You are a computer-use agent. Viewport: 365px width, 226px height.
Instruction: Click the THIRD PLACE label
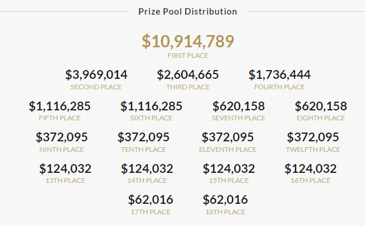click(188, 87)
